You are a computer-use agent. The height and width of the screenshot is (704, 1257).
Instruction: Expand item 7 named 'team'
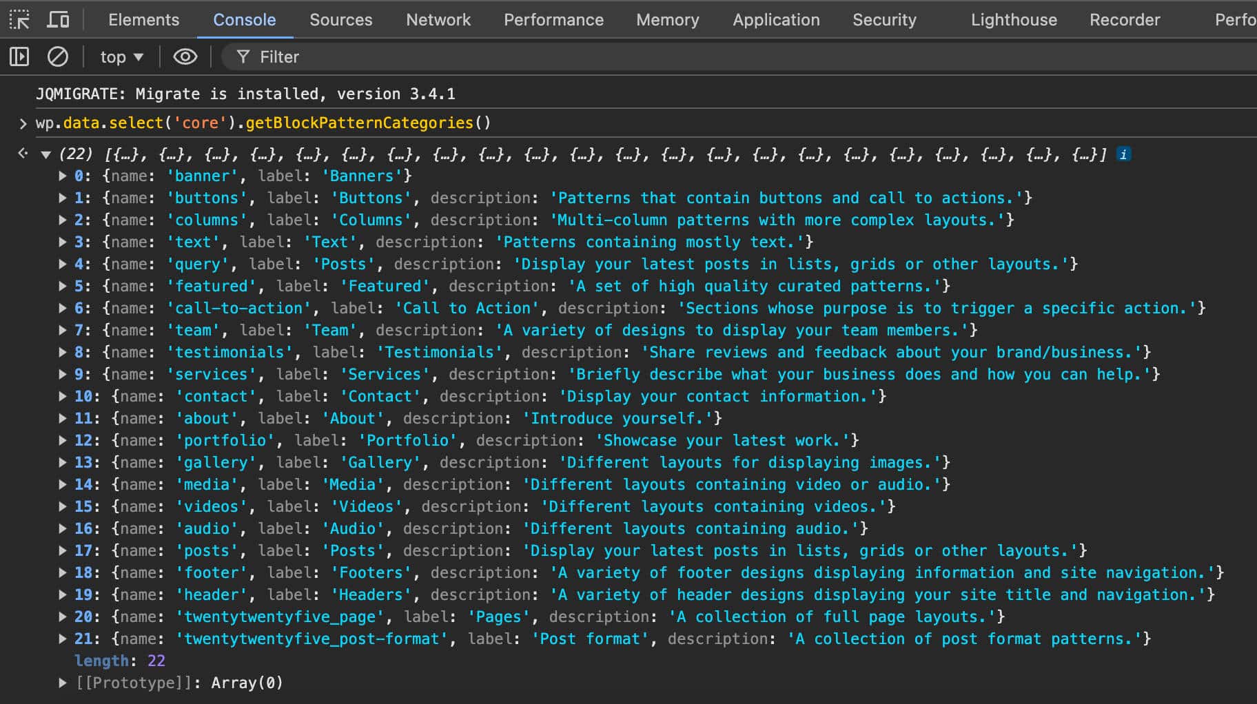[63, 330]
